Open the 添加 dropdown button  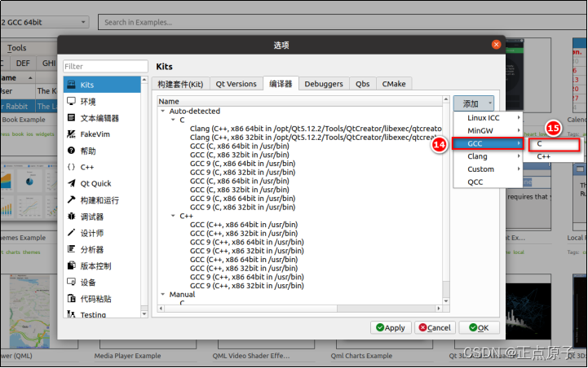tap(474, 103)
